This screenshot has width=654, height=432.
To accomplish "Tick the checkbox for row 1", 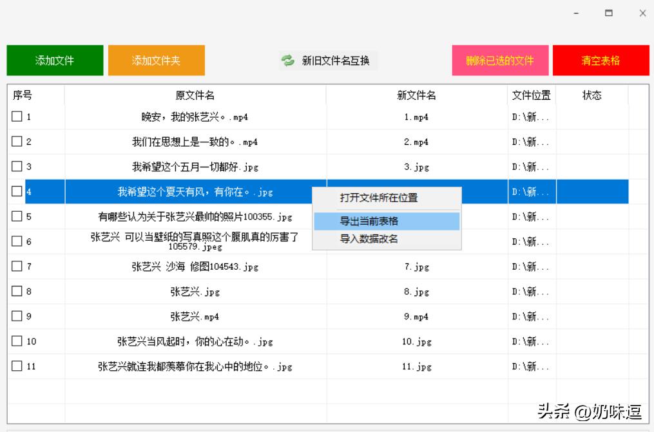I will click(x=17, y=117).
